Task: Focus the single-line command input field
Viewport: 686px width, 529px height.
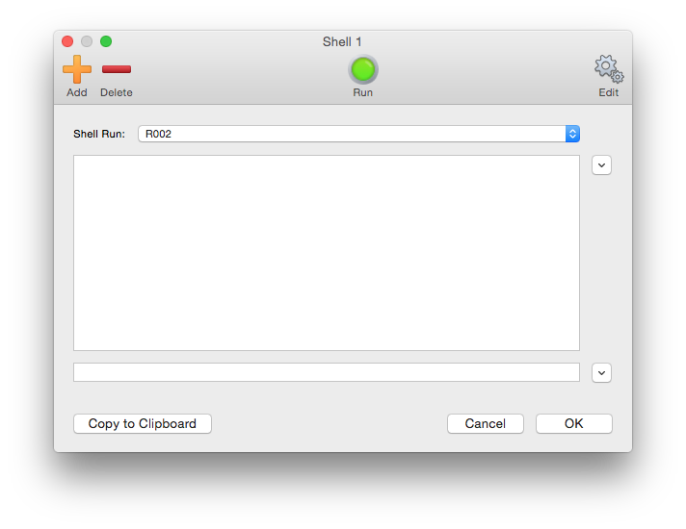Action: pyautogui.click(x=327, y=372)
